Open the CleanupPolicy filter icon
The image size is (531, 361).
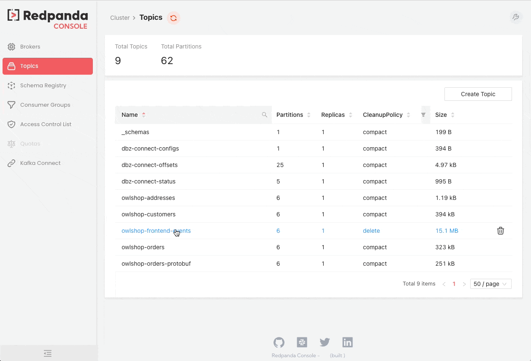[423, 115]
